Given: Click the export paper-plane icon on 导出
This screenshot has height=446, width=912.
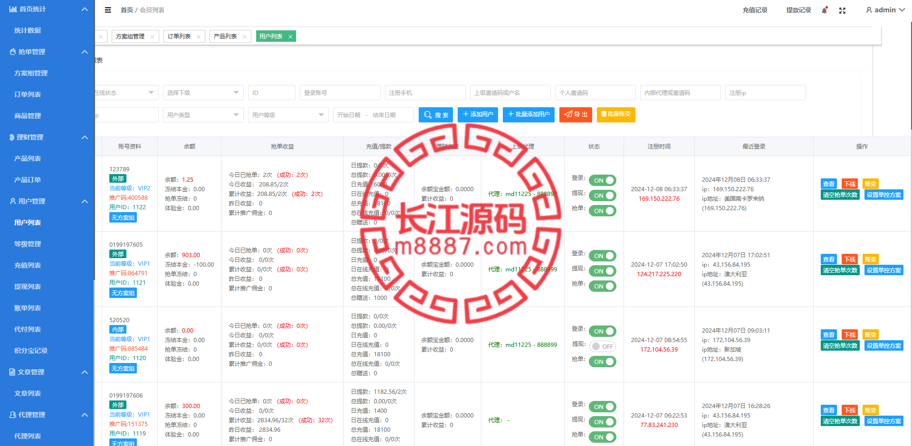Looking at the screenshot, I should [x=568, y=114].
